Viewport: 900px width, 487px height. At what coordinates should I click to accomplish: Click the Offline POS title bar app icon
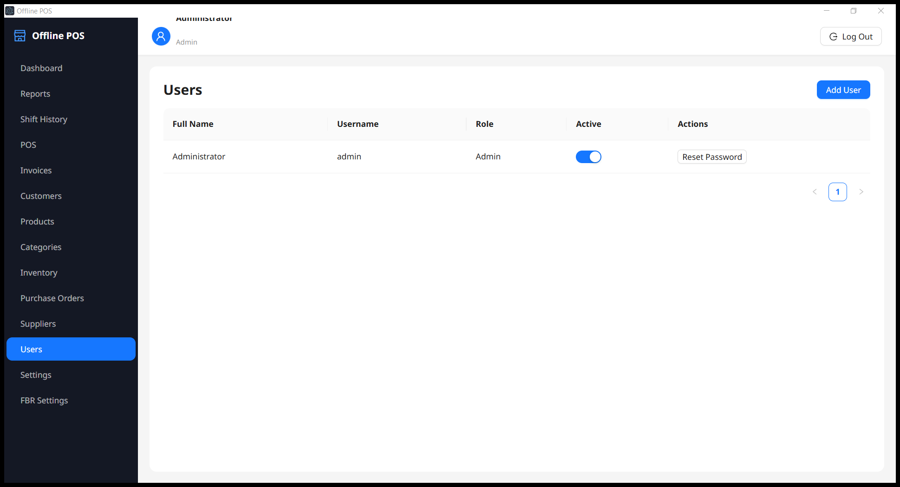(x=10, y=11)
